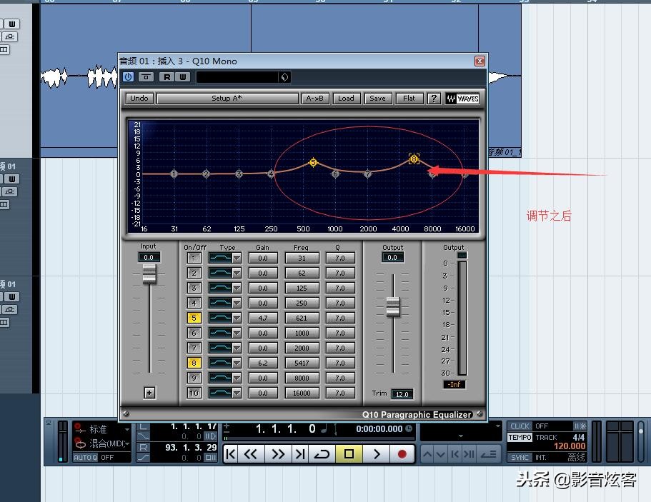The height and width of the screenshot is (502, 651).
Task: Click the transport Rewind button
Action: tap(250, 454)
